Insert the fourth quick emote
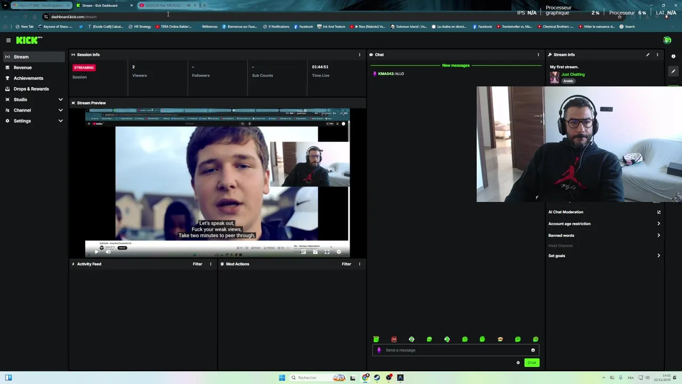 [429, 339]
